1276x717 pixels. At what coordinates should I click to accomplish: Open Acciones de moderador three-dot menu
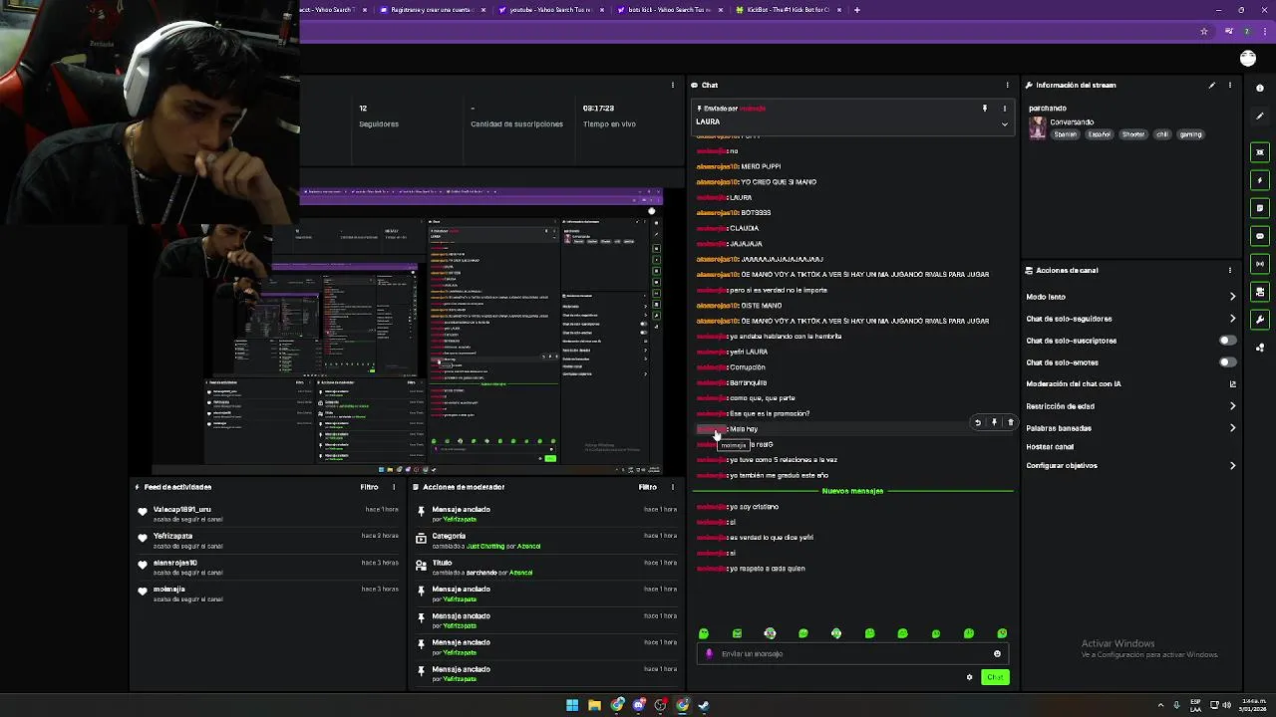672,487
